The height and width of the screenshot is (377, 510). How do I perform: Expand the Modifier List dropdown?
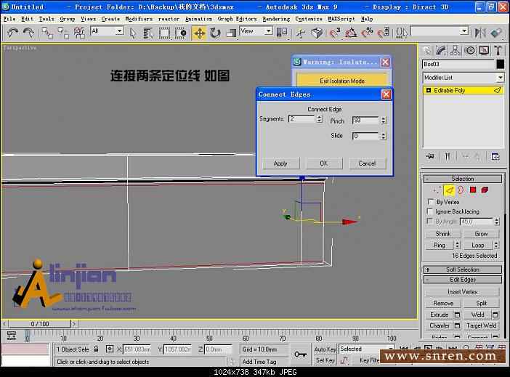(500, 78)
